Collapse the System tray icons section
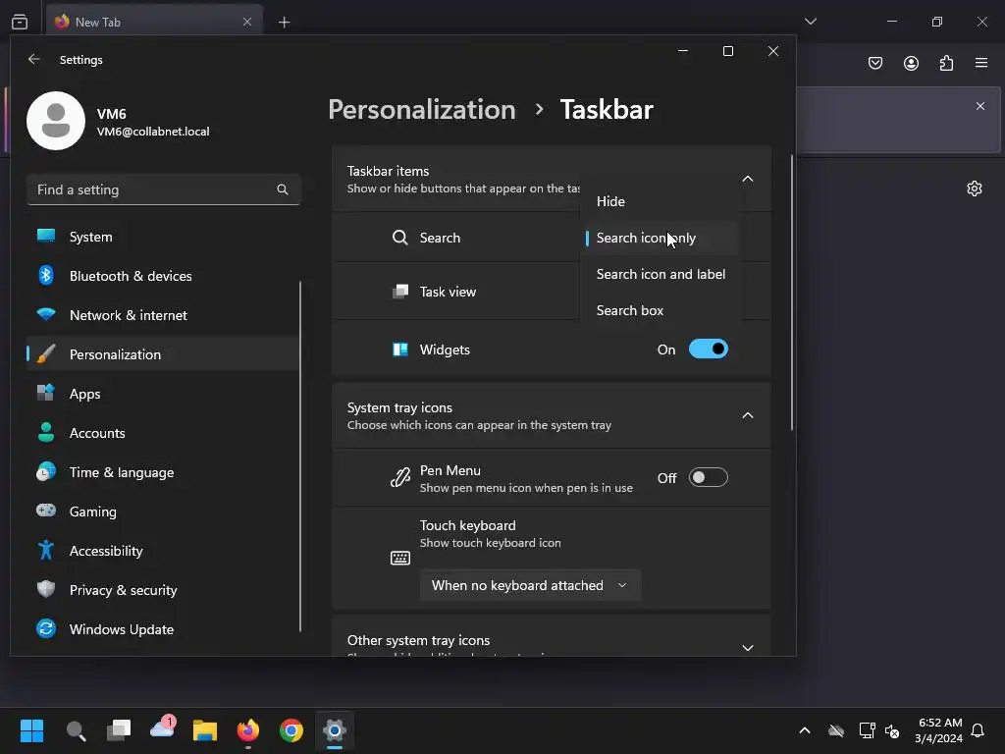Viewport: 1005px width, 754px height. click(x=747, y=415)
